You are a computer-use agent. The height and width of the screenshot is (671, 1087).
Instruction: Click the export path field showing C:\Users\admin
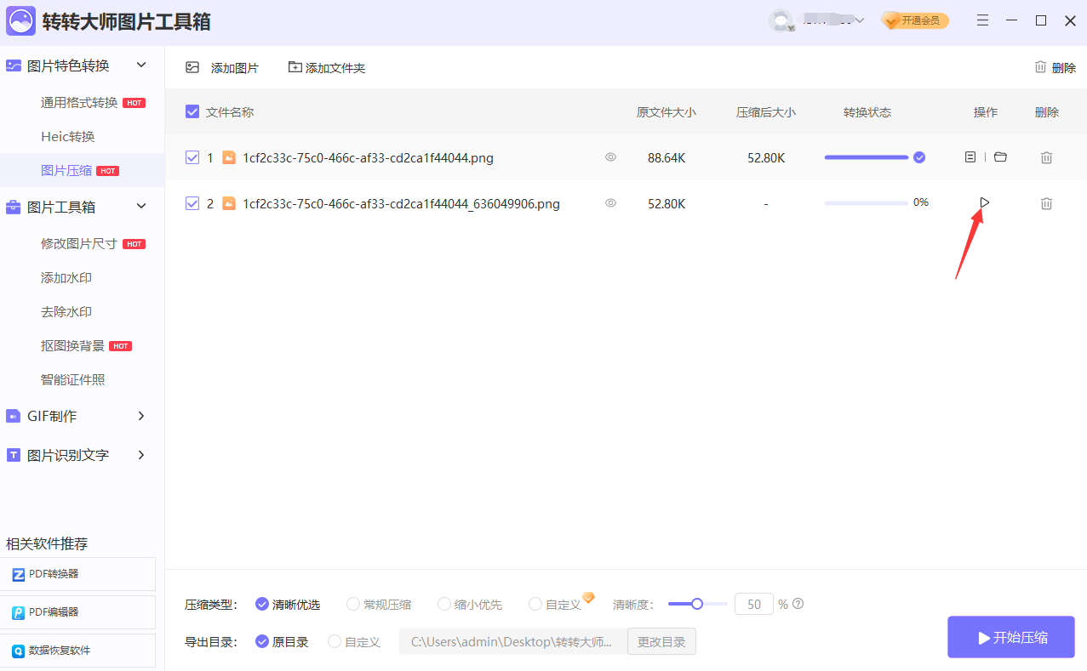coord(512,641)
